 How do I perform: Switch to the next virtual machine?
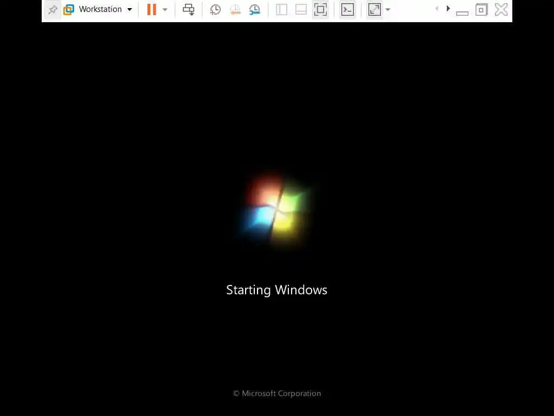pyautogui.click(x=448, y=9)
